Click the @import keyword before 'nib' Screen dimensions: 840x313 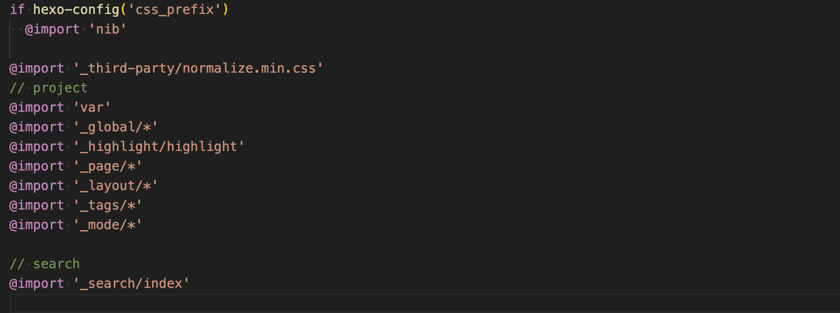pos(52,29)
